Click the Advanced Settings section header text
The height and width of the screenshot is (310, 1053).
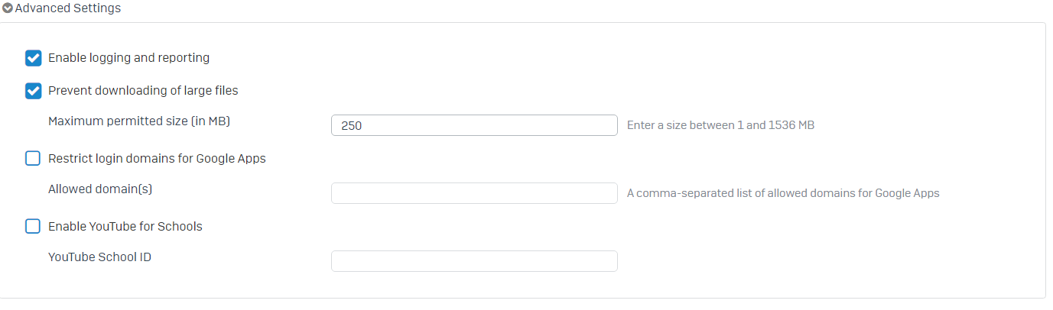click(x=68, y=8)
